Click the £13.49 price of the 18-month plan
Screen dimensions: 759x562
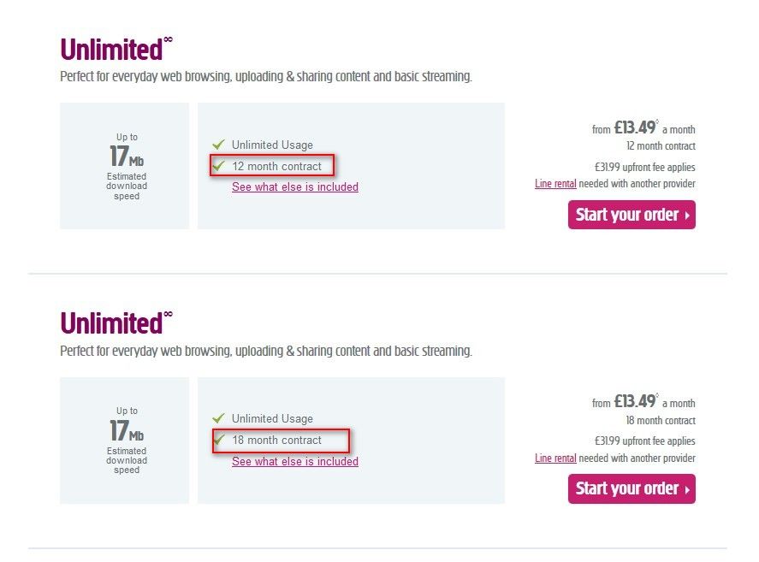[x=634, y=402]
